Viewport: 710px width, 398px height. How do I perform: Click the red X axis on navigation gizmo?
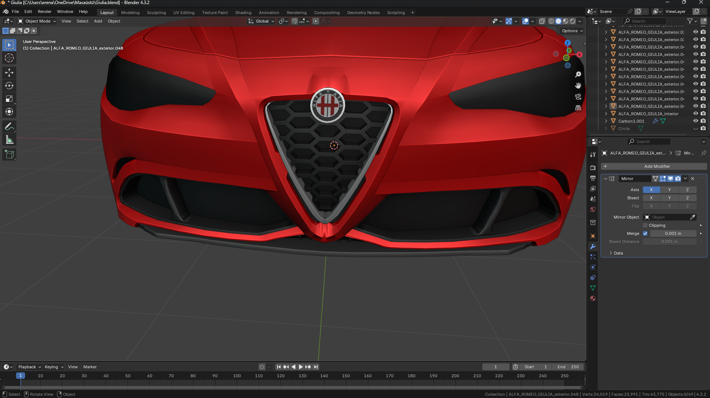click(x=579, y=54)
